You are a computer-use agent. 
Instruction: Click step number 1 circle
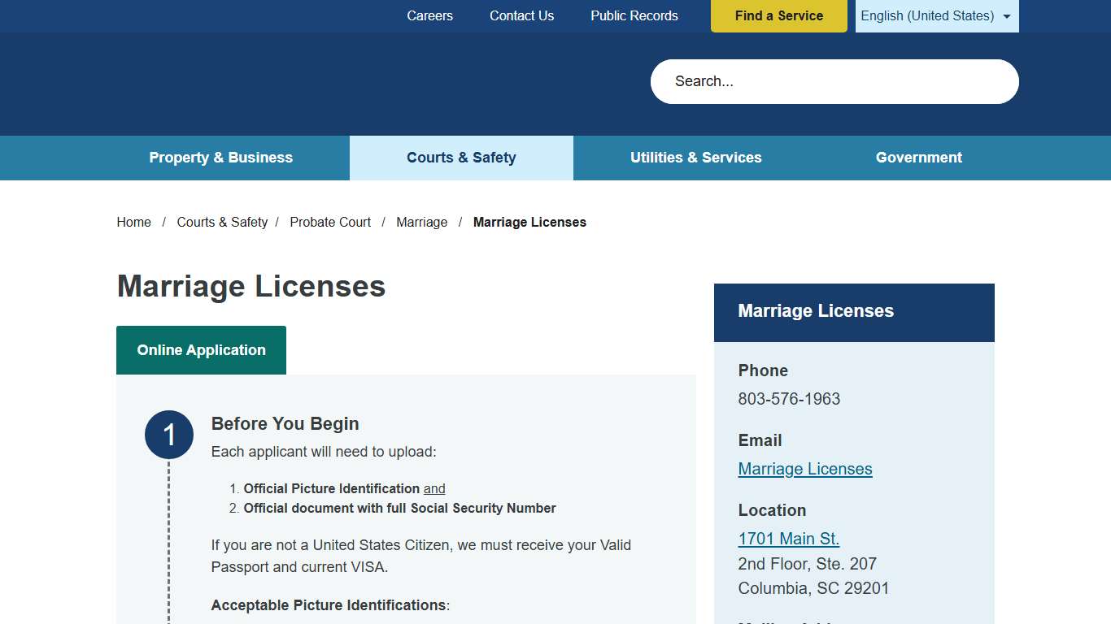tap(168, 435)
